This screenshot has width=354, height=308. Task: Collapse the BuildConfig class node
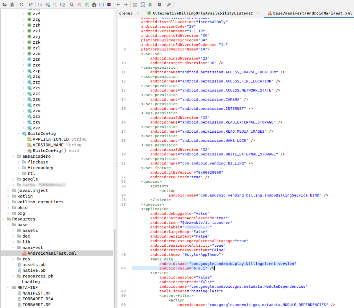coord(19,134)
